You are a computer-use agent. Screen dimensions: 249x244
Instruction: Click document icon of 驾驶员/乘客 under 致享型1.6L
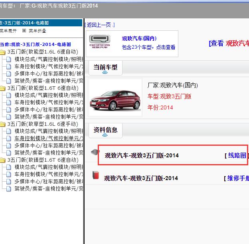(8, 153)
